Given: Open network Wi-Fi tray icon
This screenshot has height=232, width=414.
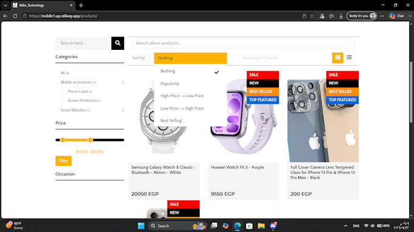Looking at the screenshot, I should (366, 226).
